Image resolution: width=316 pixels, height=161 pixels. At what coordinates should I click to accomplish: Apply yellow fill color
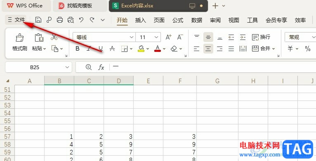pyautogui.click(x=141, y=49)
